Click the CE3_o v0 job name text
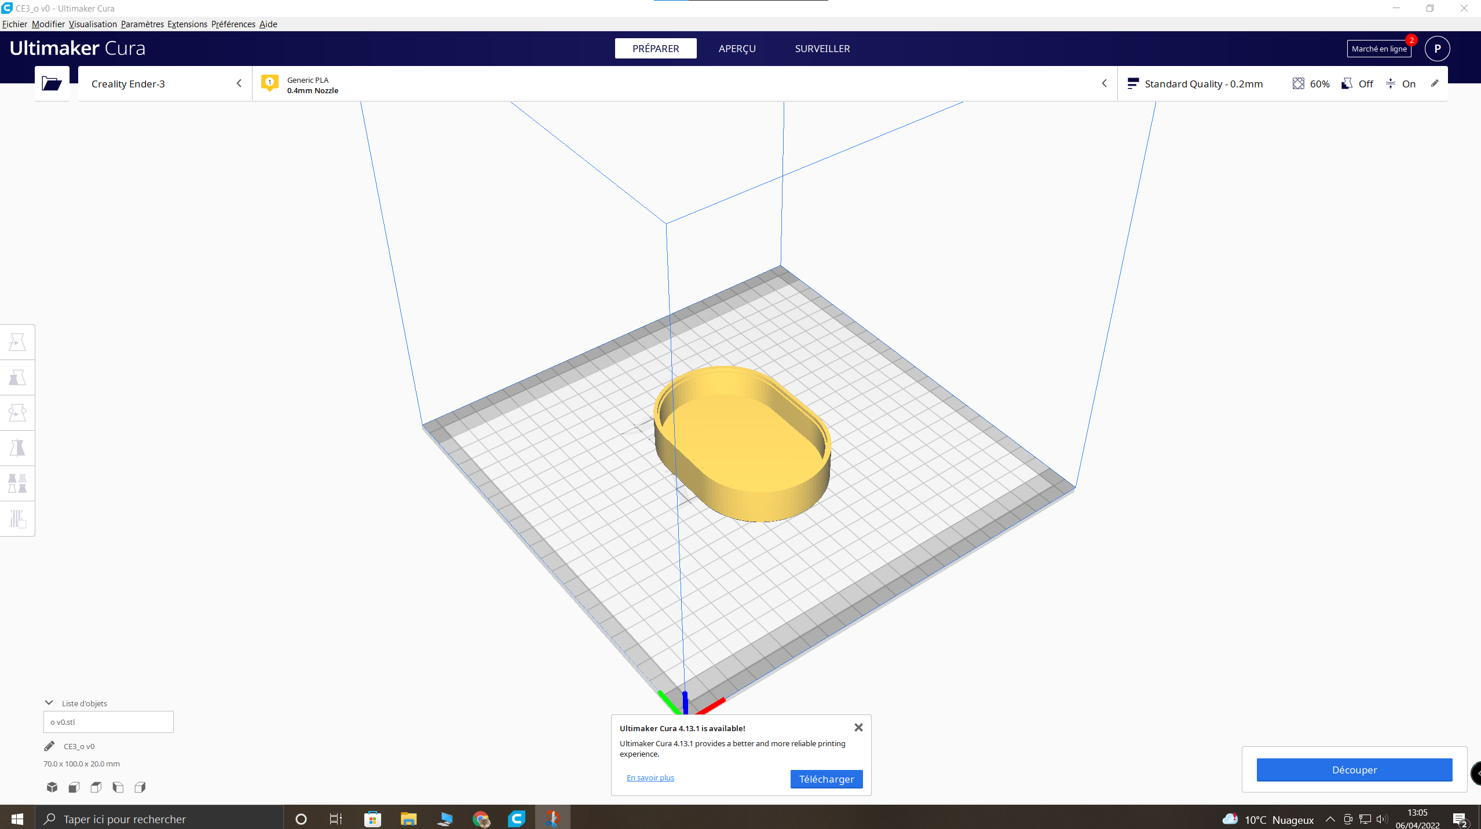The height and width of the screenshot is (829, 1481). coord(79,746)
